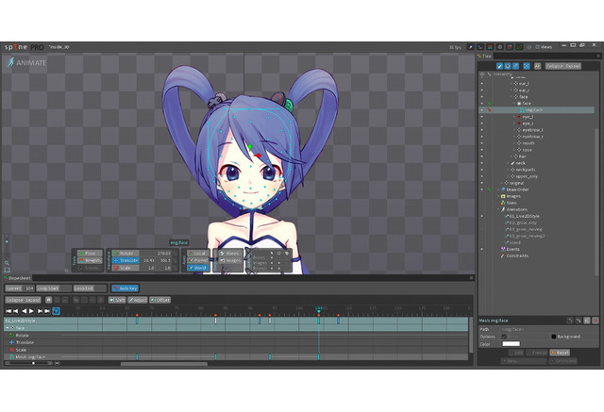Click the Reset button in Mesh panel

[x=560, y=353]
